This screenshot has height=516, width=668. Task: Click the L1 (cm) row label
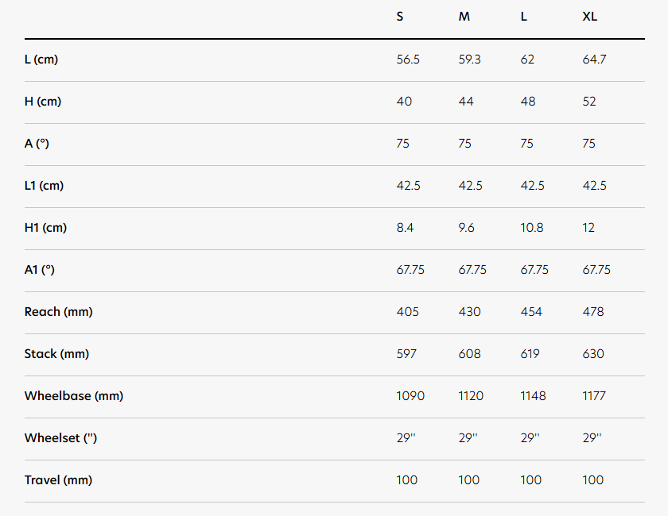[x=44, y=186]
